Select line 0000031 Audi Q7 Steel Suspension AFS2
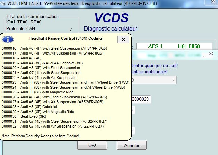The image size is (218, 155). pyautogui.click(x=55, y=121)
